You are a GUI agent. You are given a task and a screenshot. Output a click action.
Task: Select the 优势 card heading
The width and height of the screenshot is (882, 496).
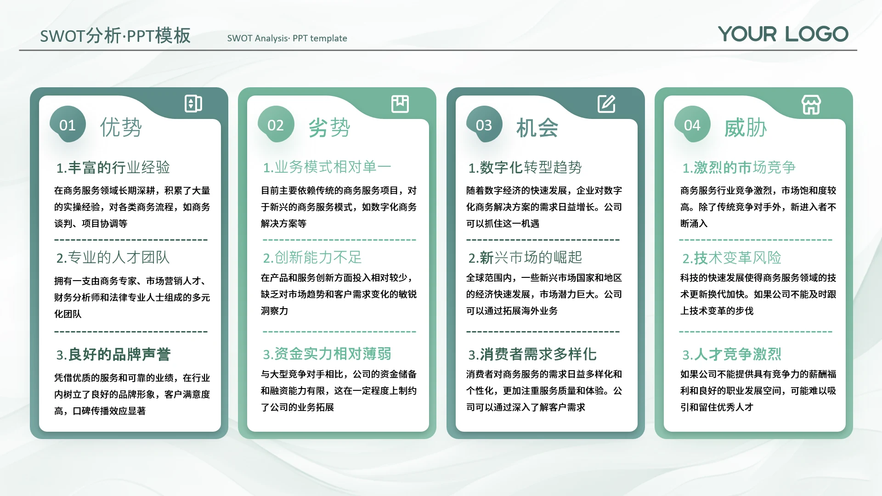pyautogui.click(x=121, y=127)
